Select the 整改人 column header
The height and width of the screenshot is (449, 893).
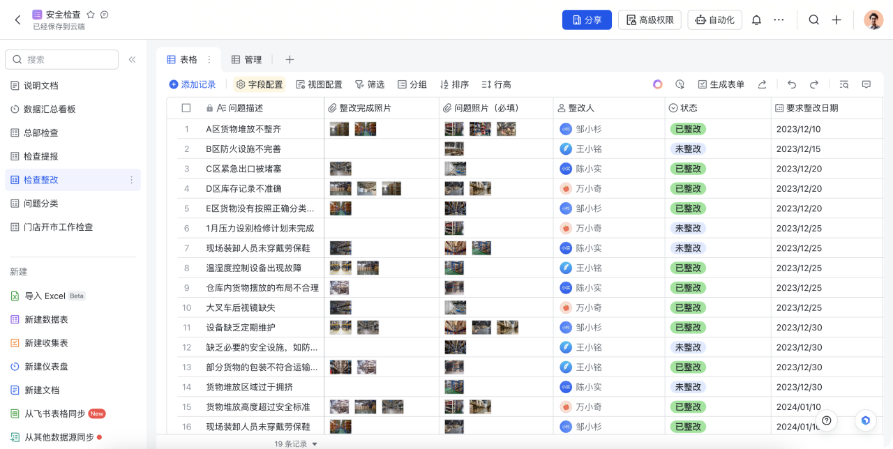coord(609,108)
